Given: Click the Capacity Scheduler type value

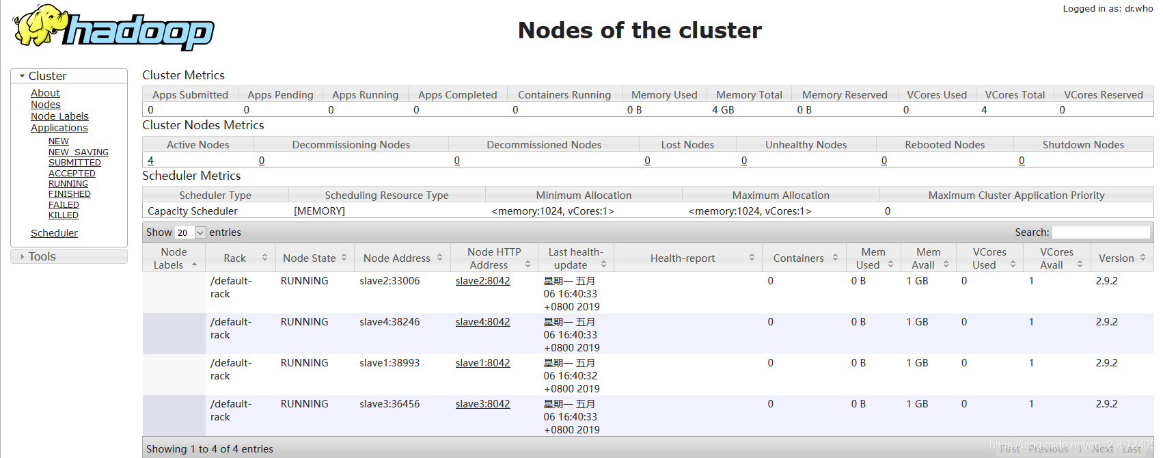Looking at the screenshot, I should coord(193,211).
